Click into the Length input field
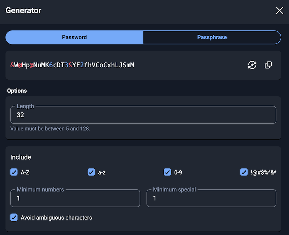The height and width of the screenshot is (235, 289). click(143, 115)
